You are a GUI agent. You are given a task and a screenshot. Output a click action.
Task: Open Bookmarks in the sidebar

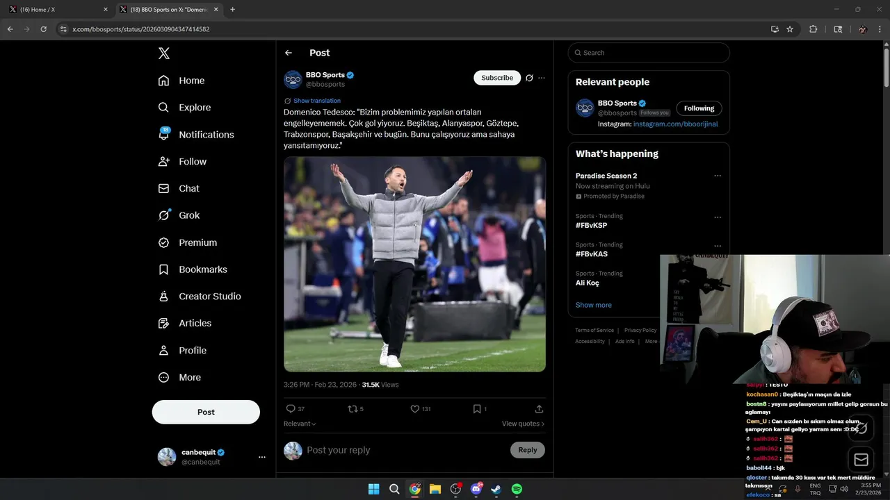193,269
